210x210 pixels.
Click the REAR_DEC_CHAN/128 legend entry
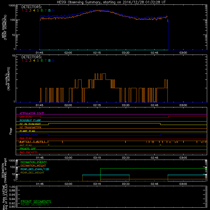35,169
